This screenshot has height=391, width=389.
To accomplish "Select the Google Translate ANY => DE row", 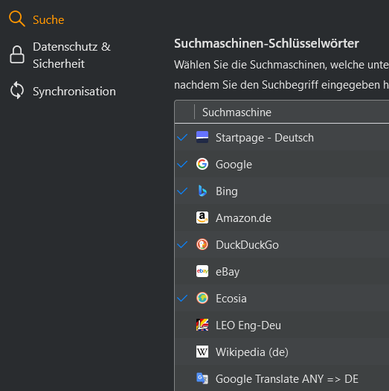I will pos(282,378).
